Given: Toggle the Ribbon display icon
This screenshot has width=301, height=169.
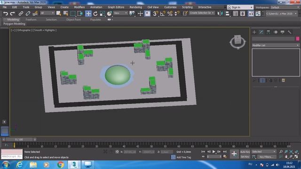Looking at the screenshot, I should [x=251, y=14].
